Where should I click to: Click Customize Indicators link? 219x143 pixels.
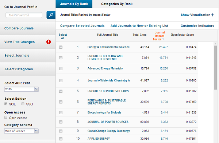tap(197, 26)
